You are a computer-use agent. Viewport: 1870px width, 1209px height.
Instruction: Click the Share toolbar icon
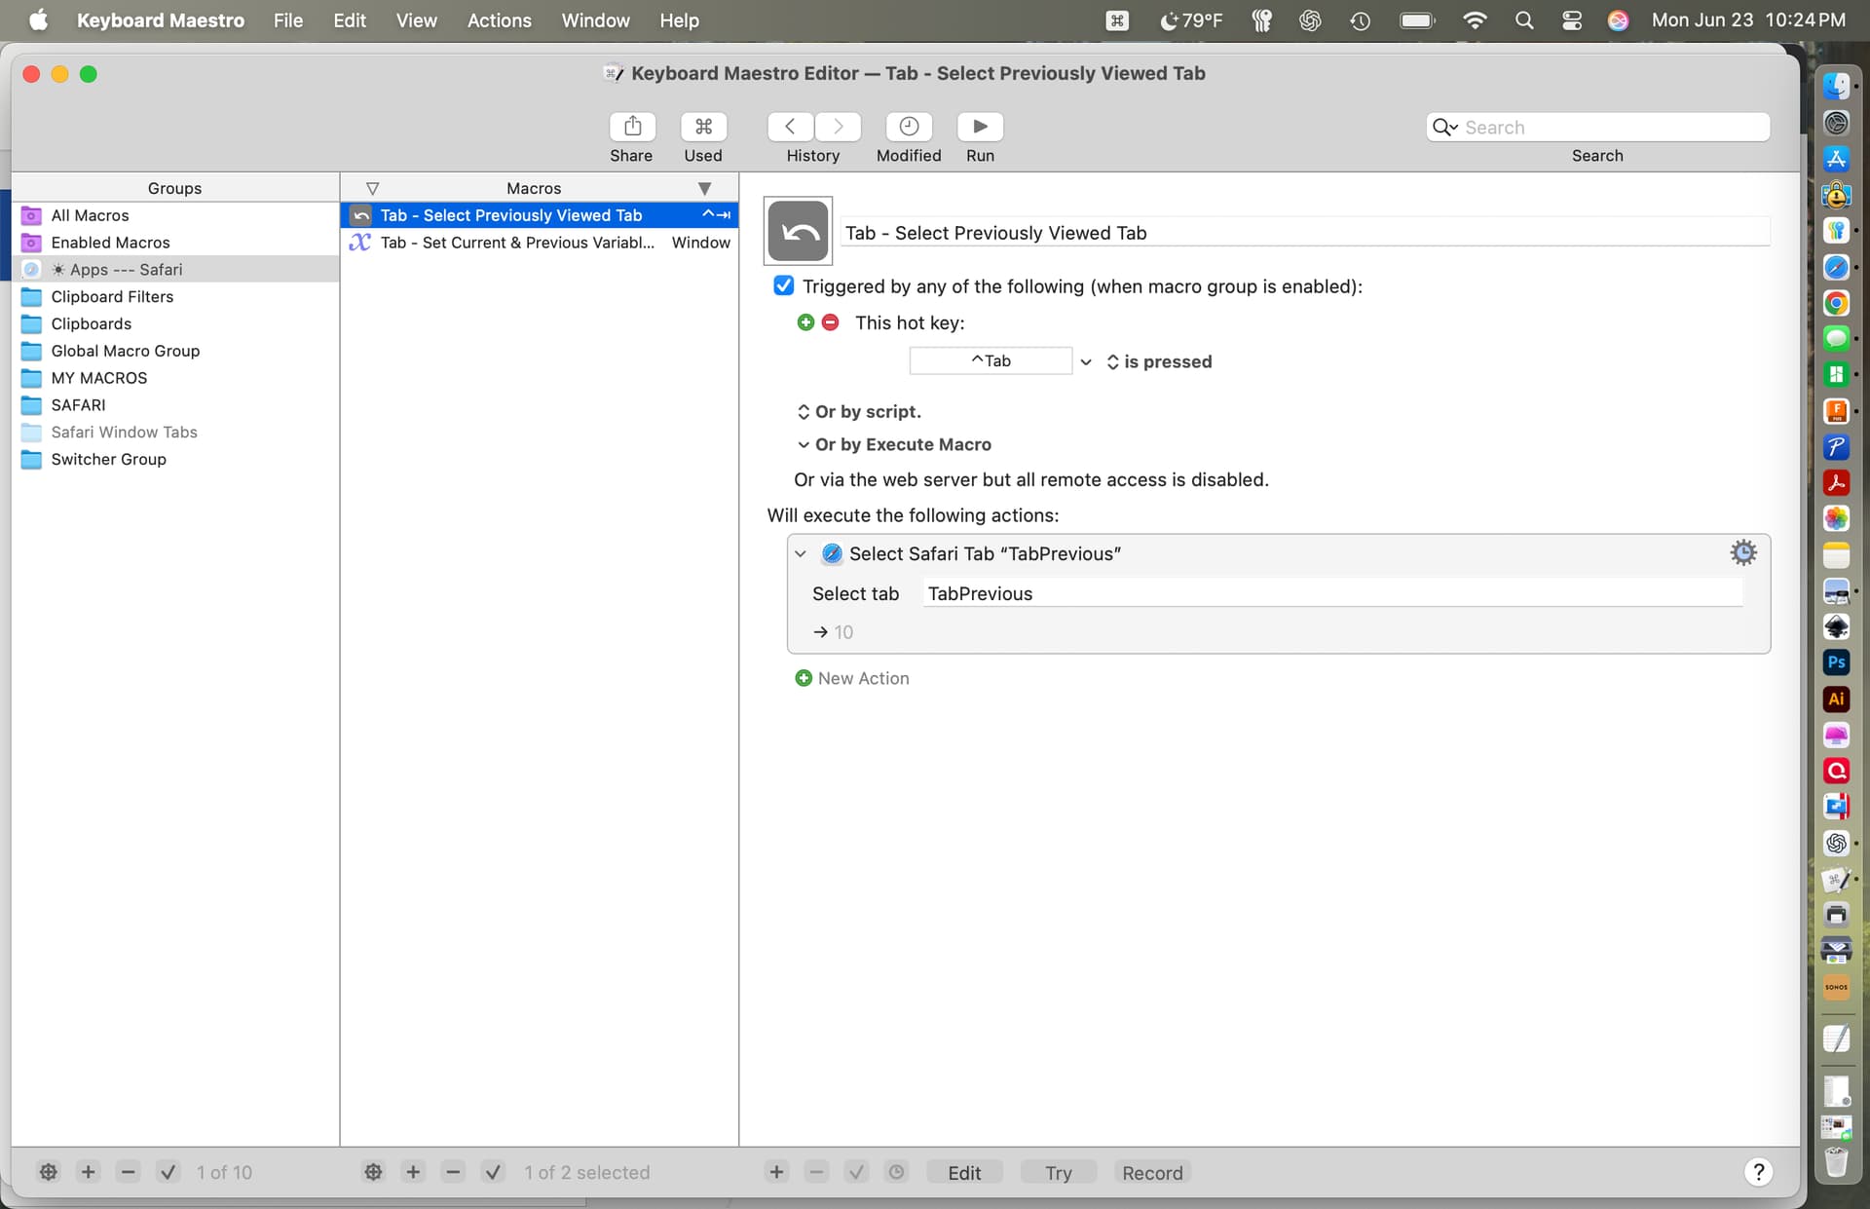coord(632,127)
